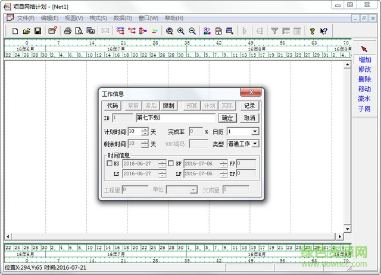Click the Print toolbar icon
Viewport: 381px width, 275px height.
click(x=68, y=31)
